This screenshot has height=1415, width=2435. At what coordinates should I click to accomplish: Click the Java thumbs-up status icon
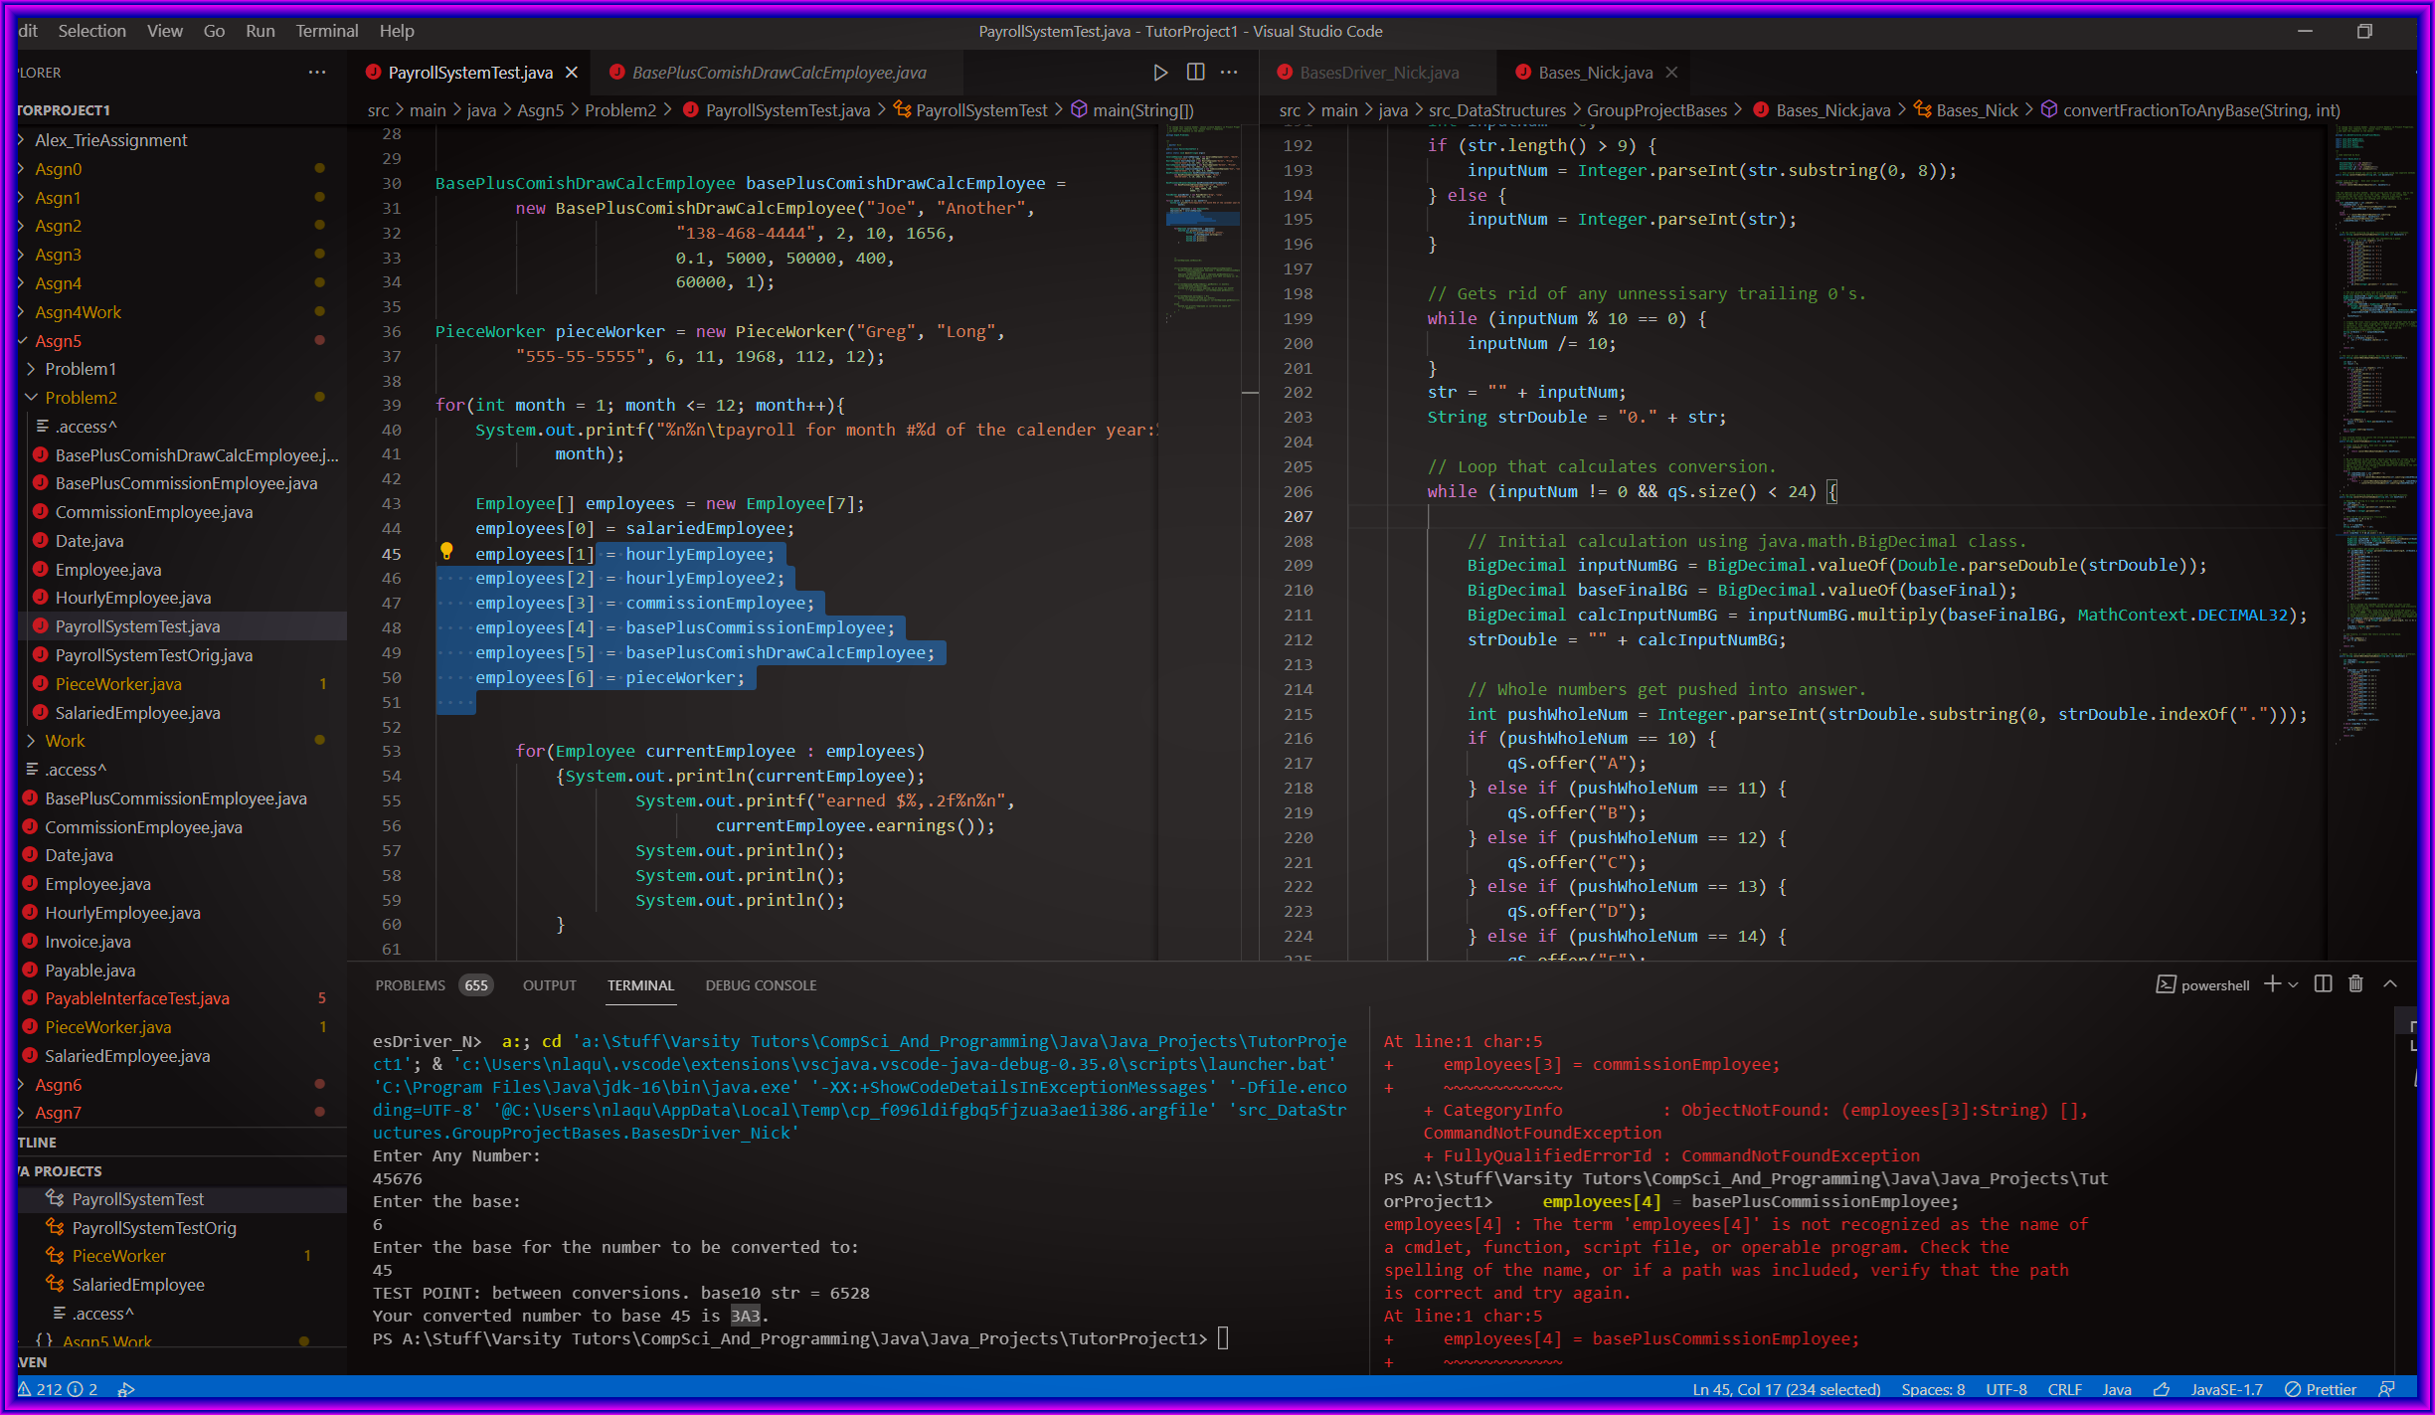[x=2162, y=1389]
